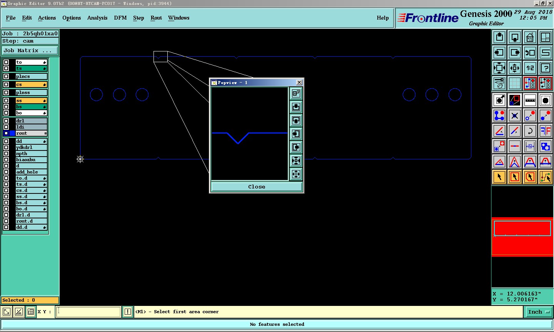Viewport: 554px width, 332px height.
Task: Close the Popview using Close button
Action: [x=257, y=187]
